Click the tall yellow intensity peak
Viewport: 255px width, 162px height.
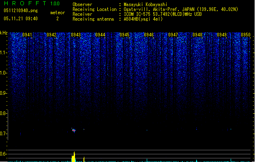click(x=73, y=157)
